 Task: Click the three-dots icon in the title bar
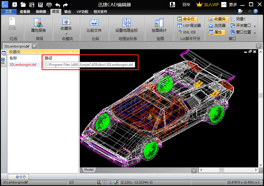pos(224,5)
